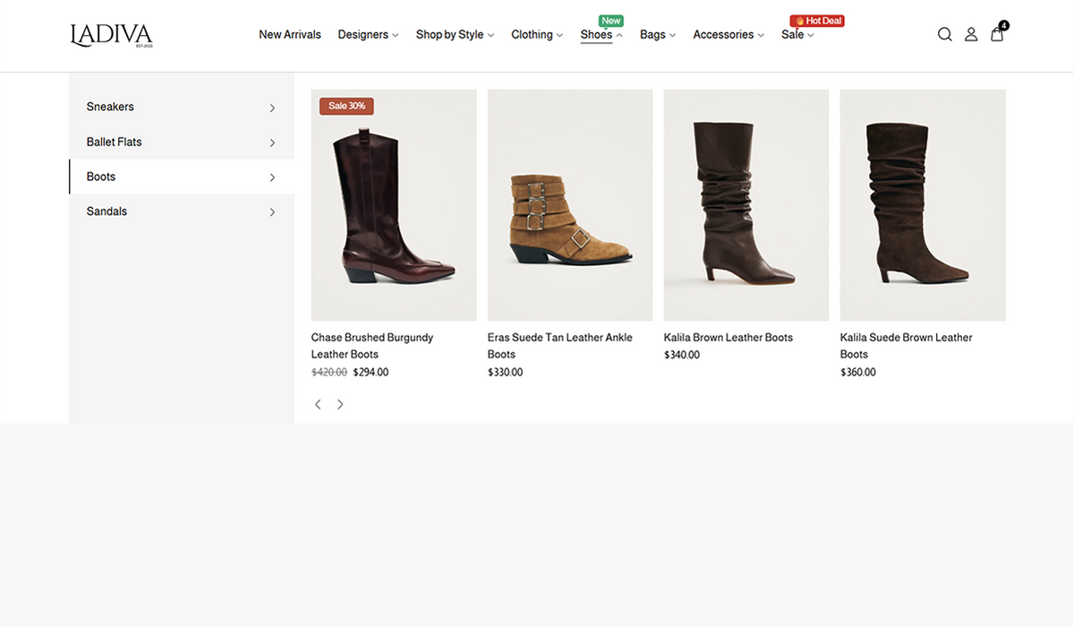Advance product carousel with right arrow
Image resolution: width=1074 pixels, height=627 pixels.
coord(340,405)
